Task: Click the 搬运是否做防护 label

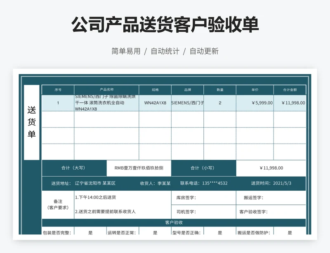Action: pyautogui.click(x=254, y=233)
